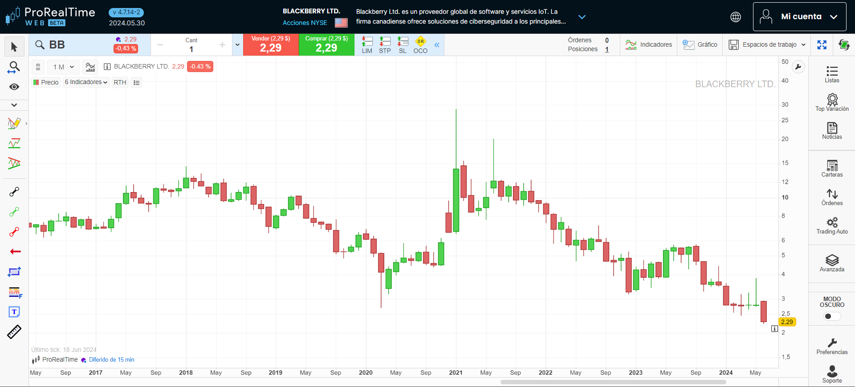
Task: Click the red Vender sell button
Action: coord(271,44)
